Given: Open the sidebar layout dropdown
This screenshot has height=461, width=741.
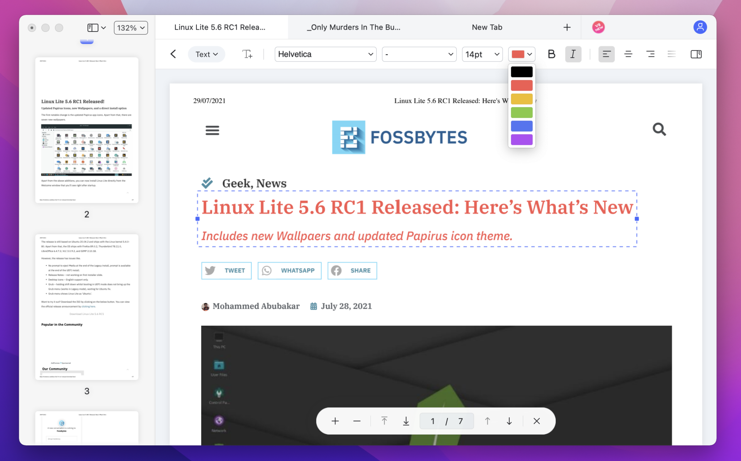Looking at the screenshot, I should (x=97, y=27).
